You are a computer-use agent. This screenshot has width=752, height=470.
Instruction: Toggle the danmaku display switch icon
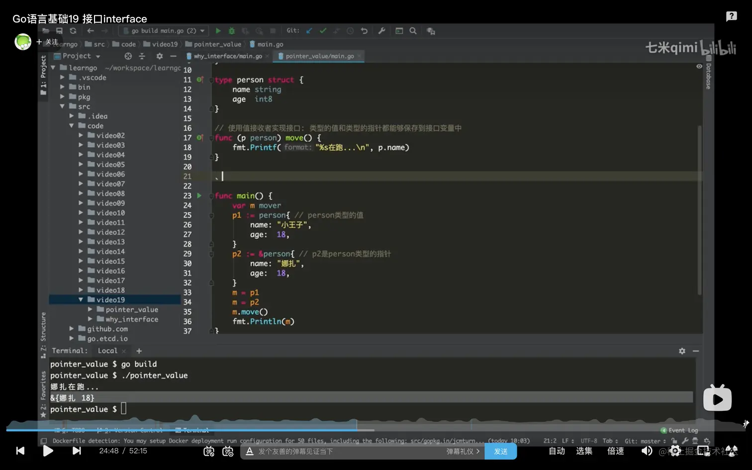[209, 452]
